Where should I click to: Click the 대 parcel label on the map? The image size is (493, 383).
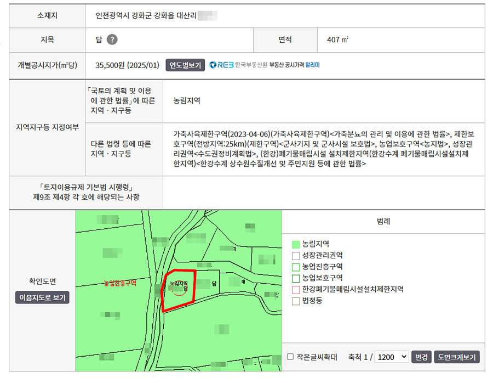click(x=244, y=280)
